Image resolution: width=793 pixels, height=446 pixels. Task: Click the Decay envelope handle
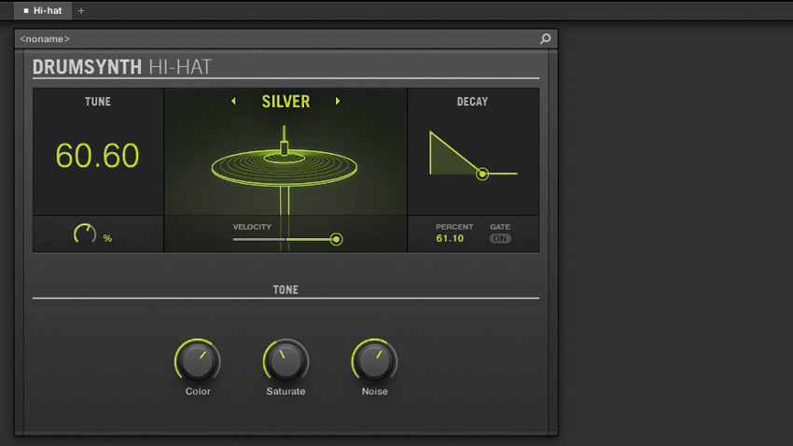(482, 174)
